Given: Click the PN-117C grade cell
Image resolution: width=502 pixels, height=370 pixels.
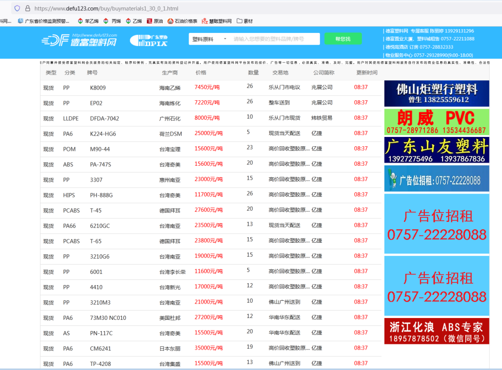Looking at the screenshot, I should 101,333.
